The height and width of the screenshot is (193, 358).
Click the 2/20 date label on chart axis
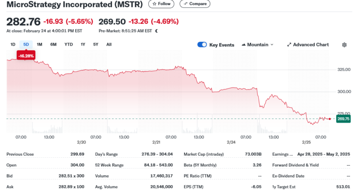(81, 142)
